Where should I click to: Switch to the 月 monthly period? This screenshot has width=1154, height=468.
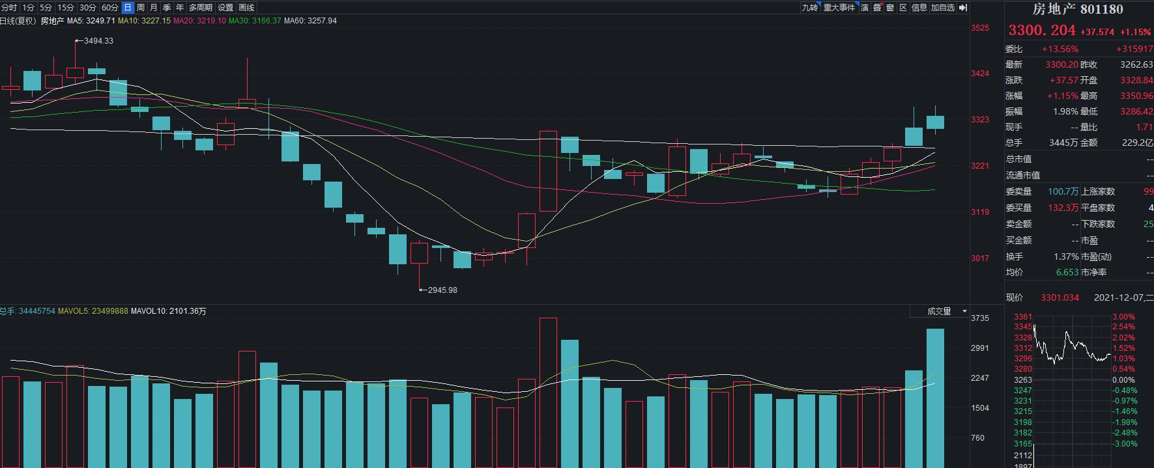154,8
